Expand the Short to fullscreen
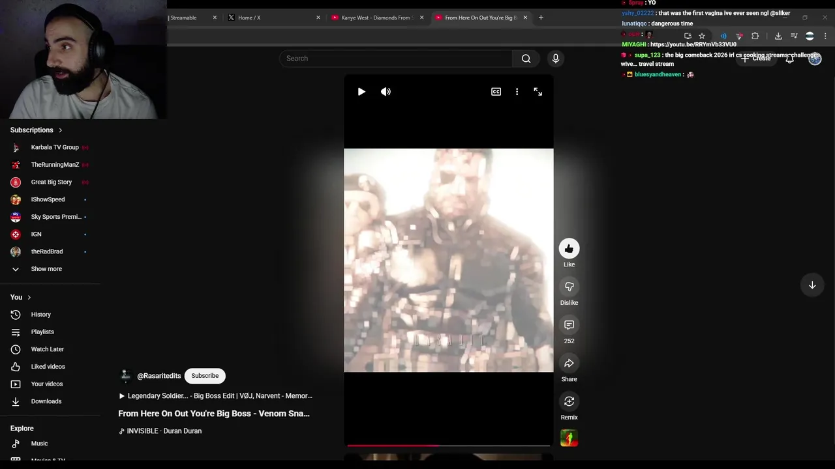 (x=538, y=92)
